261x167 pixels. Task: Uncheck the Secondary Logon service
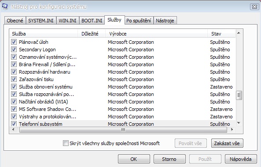[x=14, y=50]
